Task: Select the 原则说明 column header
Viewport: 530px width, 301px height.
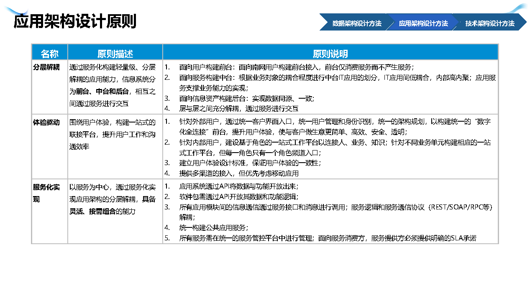Action: point(330,54)
